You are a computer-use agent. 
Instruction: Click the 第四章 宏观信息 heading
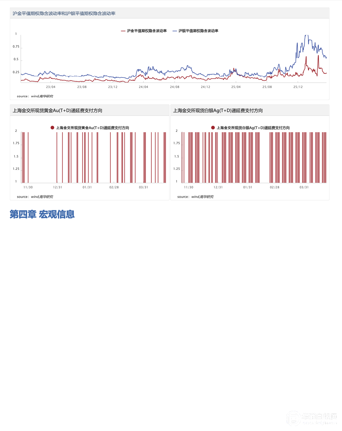point(42,214)
